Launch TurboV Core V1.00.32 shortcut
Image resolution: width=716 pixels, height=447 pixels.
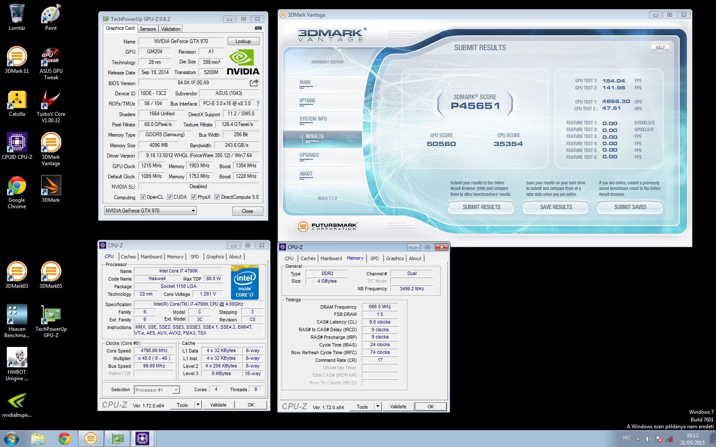pyautogui.click(x=51, y=106)
